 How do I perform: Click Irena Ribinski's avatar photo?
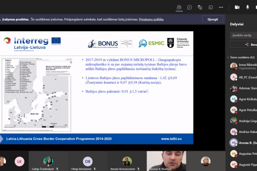[233, 66]
